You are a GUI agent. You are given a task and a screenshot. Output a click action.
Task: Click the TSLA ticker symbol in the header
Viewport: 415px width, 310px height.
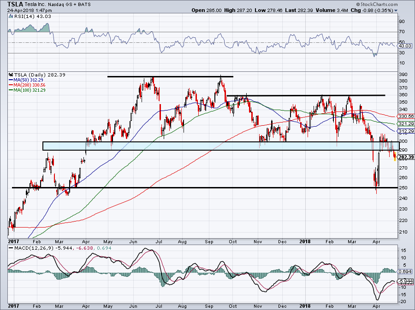pyautogui.click(x=15, y=4)
